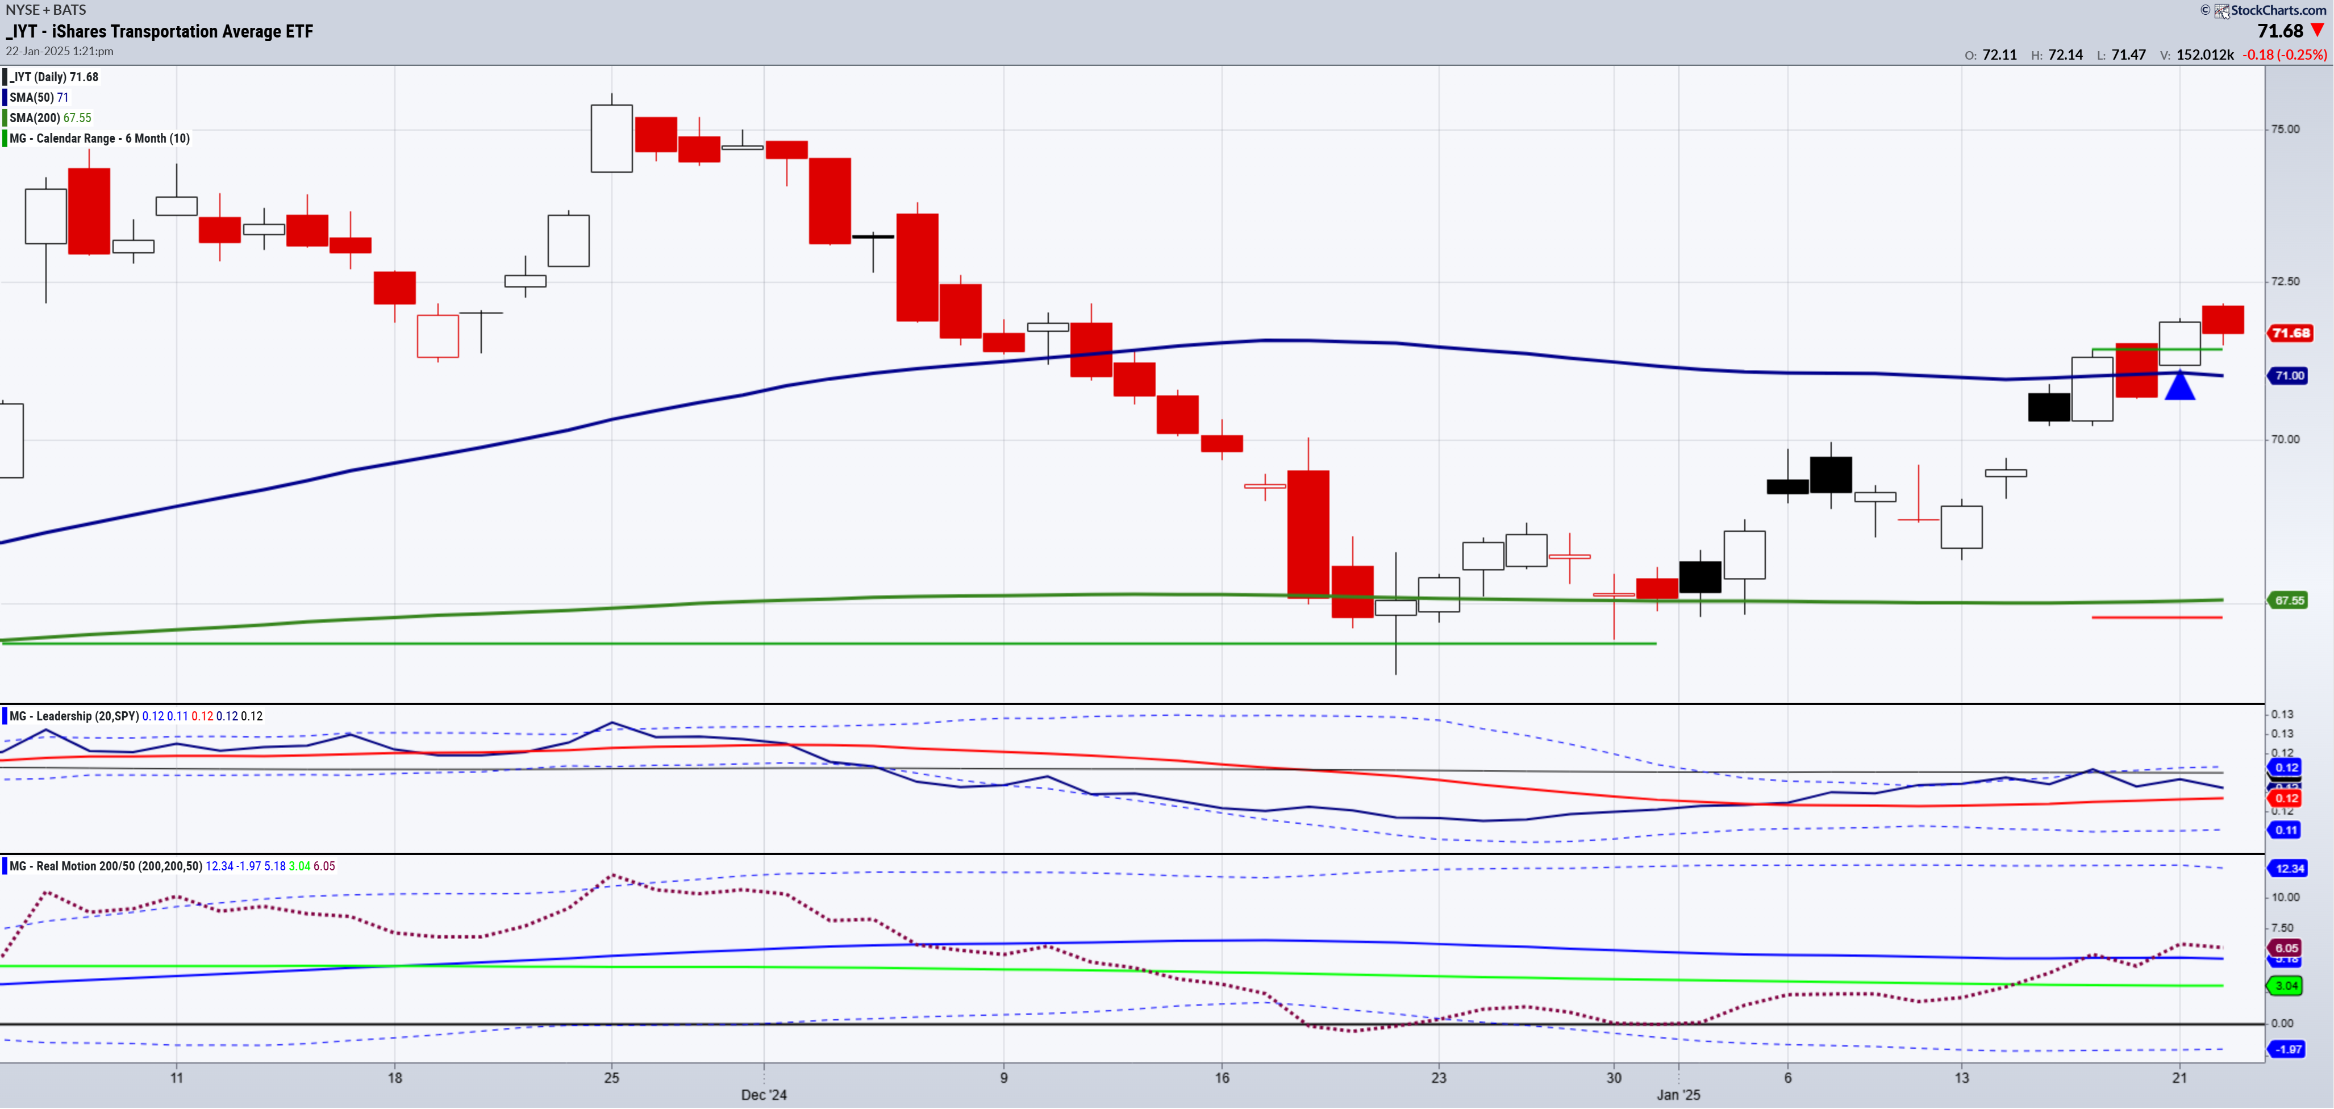Viewport: 2334px width, 1109px height.
Task: Click the red down-arrow price change indicator
Action: tap(2318, 31)
